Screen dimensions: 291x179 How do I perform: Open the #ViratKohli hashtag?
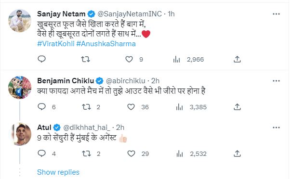pos(56,44)
